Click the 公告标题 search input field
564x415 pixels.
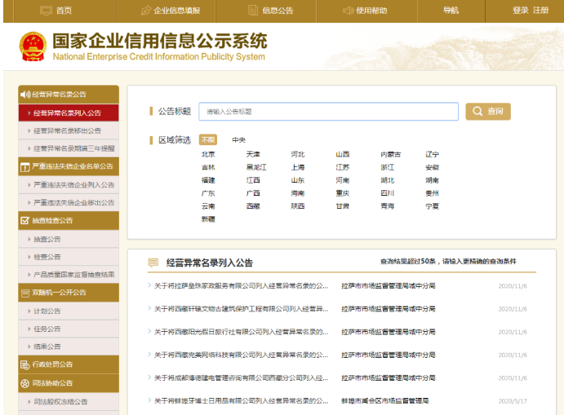327,112
